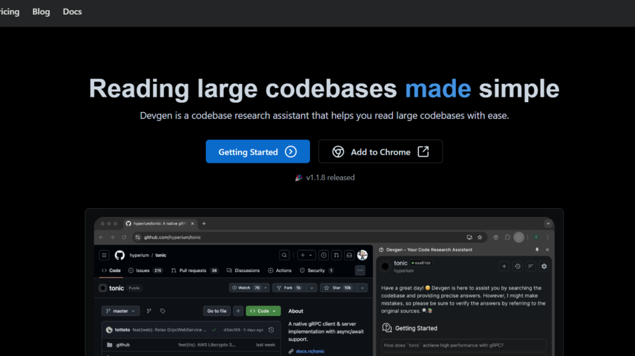The width and height of the screenshot is (635, 356).
Task: Expand the tab search chevron in demo browser
Action: point(548,223)
